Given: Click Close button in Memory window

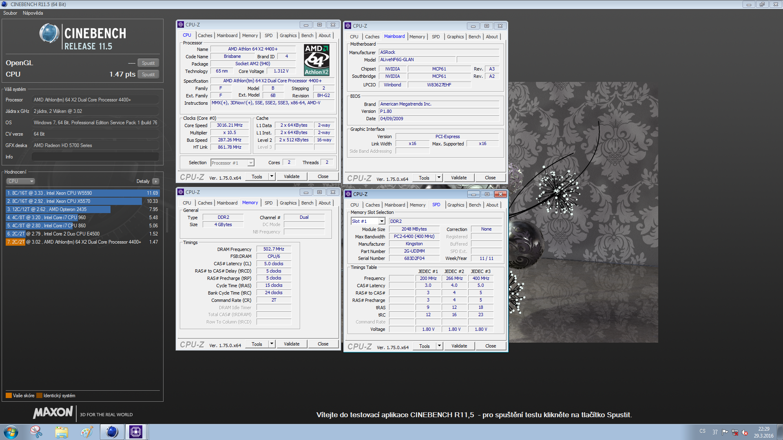Looking at the screenshot, I should [323, 344].
